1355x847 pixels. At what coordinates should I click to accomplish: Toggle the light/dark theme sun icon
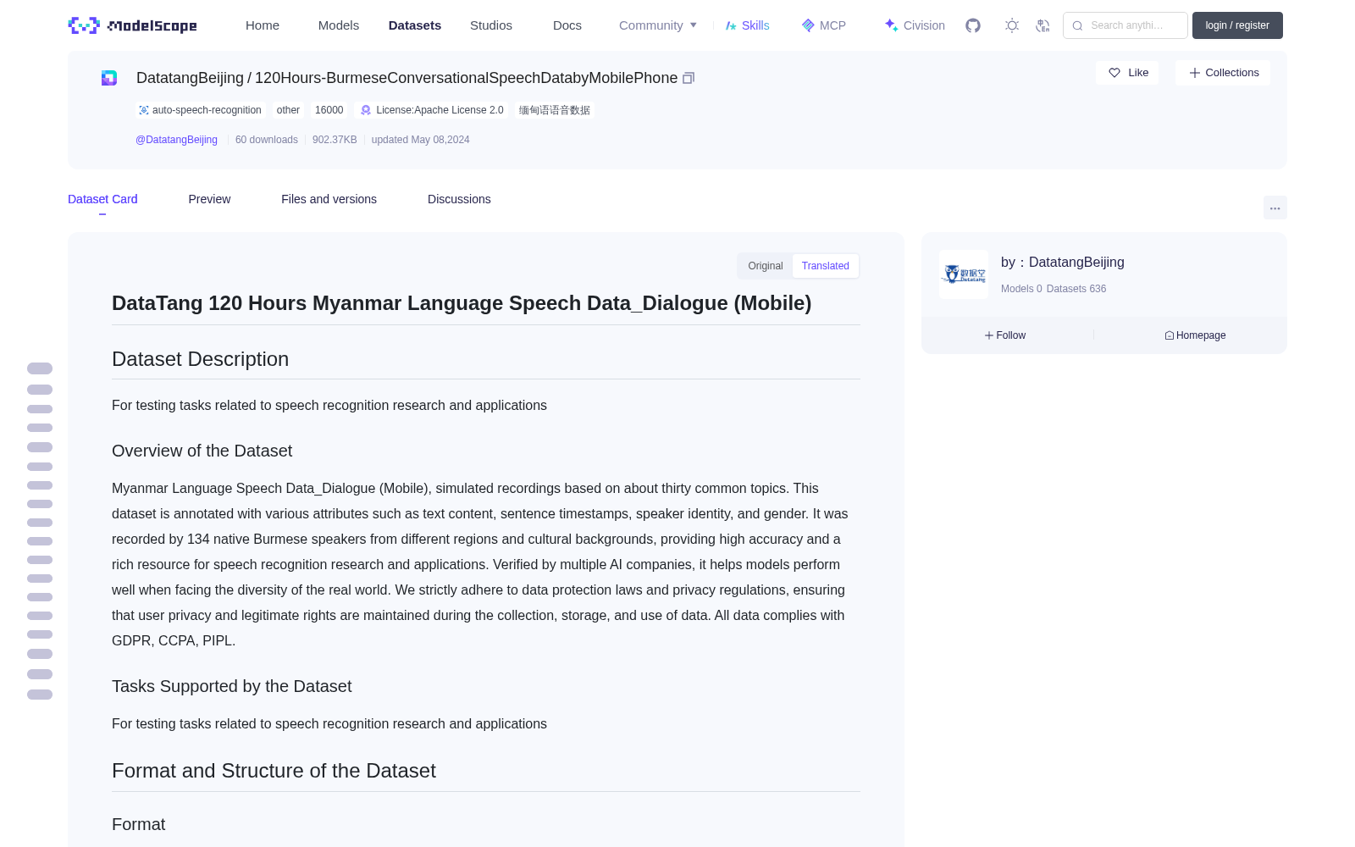pos(1012,25)
